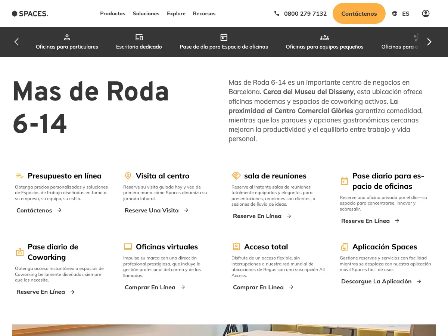Select Oficinas para particulares label

click(67, 47)
